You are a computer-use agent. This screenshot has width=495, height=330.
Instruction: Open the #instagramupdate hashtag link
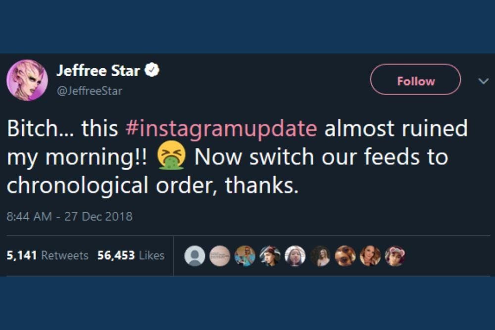point(221,129)
